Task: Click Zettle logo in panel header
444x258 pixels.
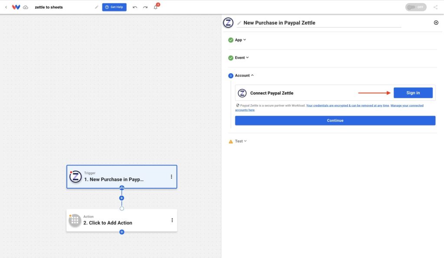Action: click(x=228, y=23)
